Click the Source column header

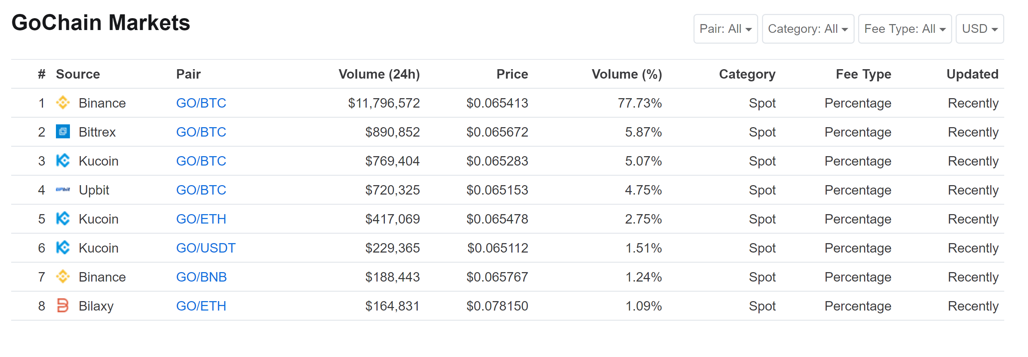point(78,74)
